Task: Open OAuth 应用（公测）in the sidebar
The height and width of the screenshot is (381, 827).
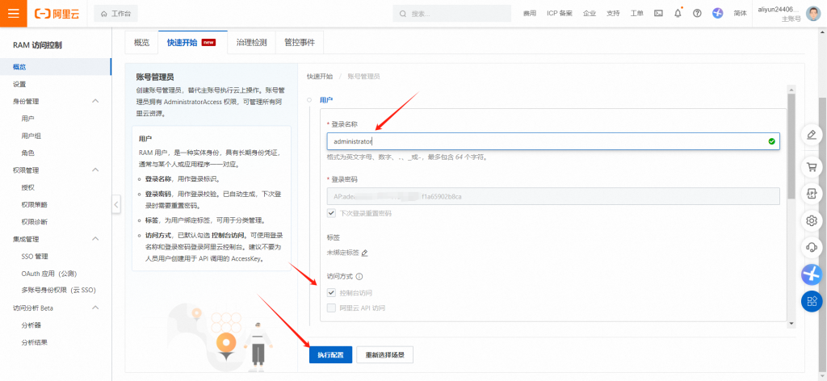Action: tap(49, 274)
